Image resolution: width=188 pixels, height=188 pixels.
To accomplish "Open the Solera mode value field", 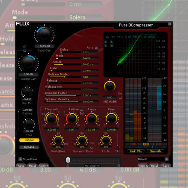I will click(90, 58).
